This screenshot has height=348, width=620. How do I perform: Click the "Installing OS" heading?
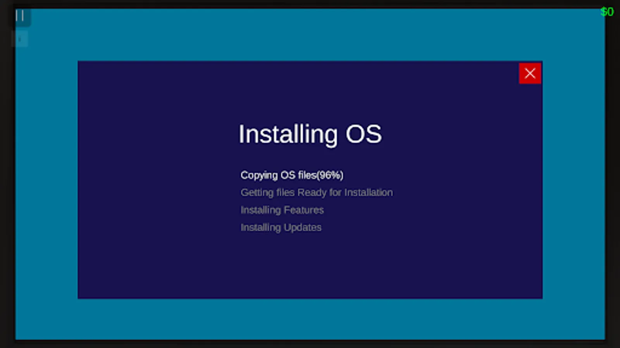(x=310, y=134)
